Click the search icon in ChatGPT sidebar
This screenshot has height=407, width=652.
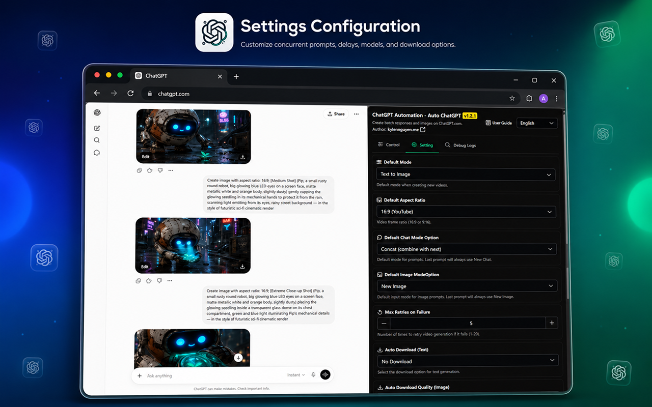[x=97, y=140]
